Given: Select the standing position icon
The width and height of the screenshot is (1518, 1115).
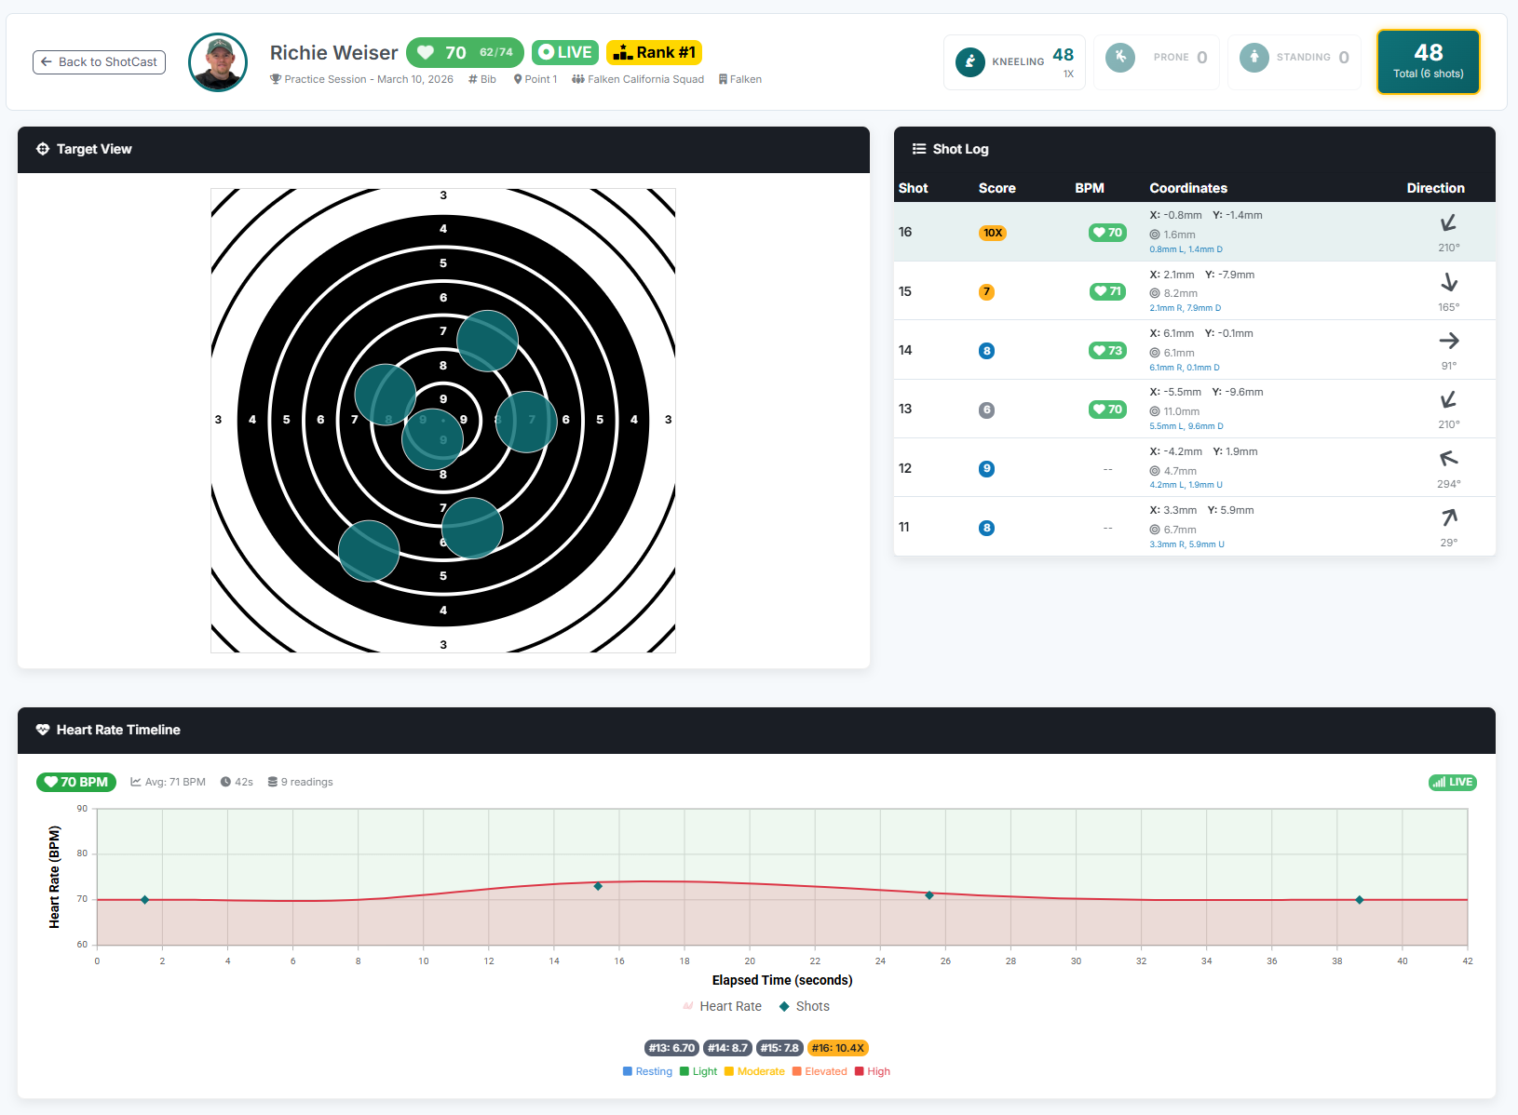Looking at the screenshot, I should [x=1254, y=57].
